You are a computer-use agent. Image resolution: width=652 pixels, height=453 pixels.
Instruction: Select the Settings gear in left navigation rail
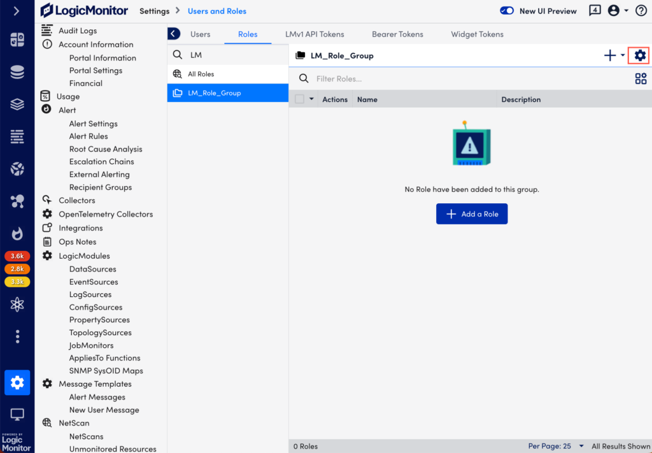17,382
